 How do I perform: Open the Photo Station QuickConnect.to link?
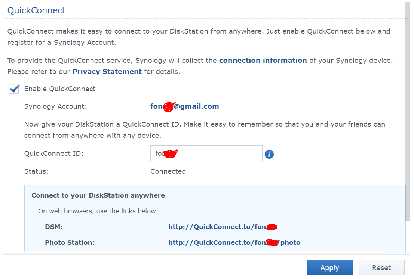click(234, 242)
